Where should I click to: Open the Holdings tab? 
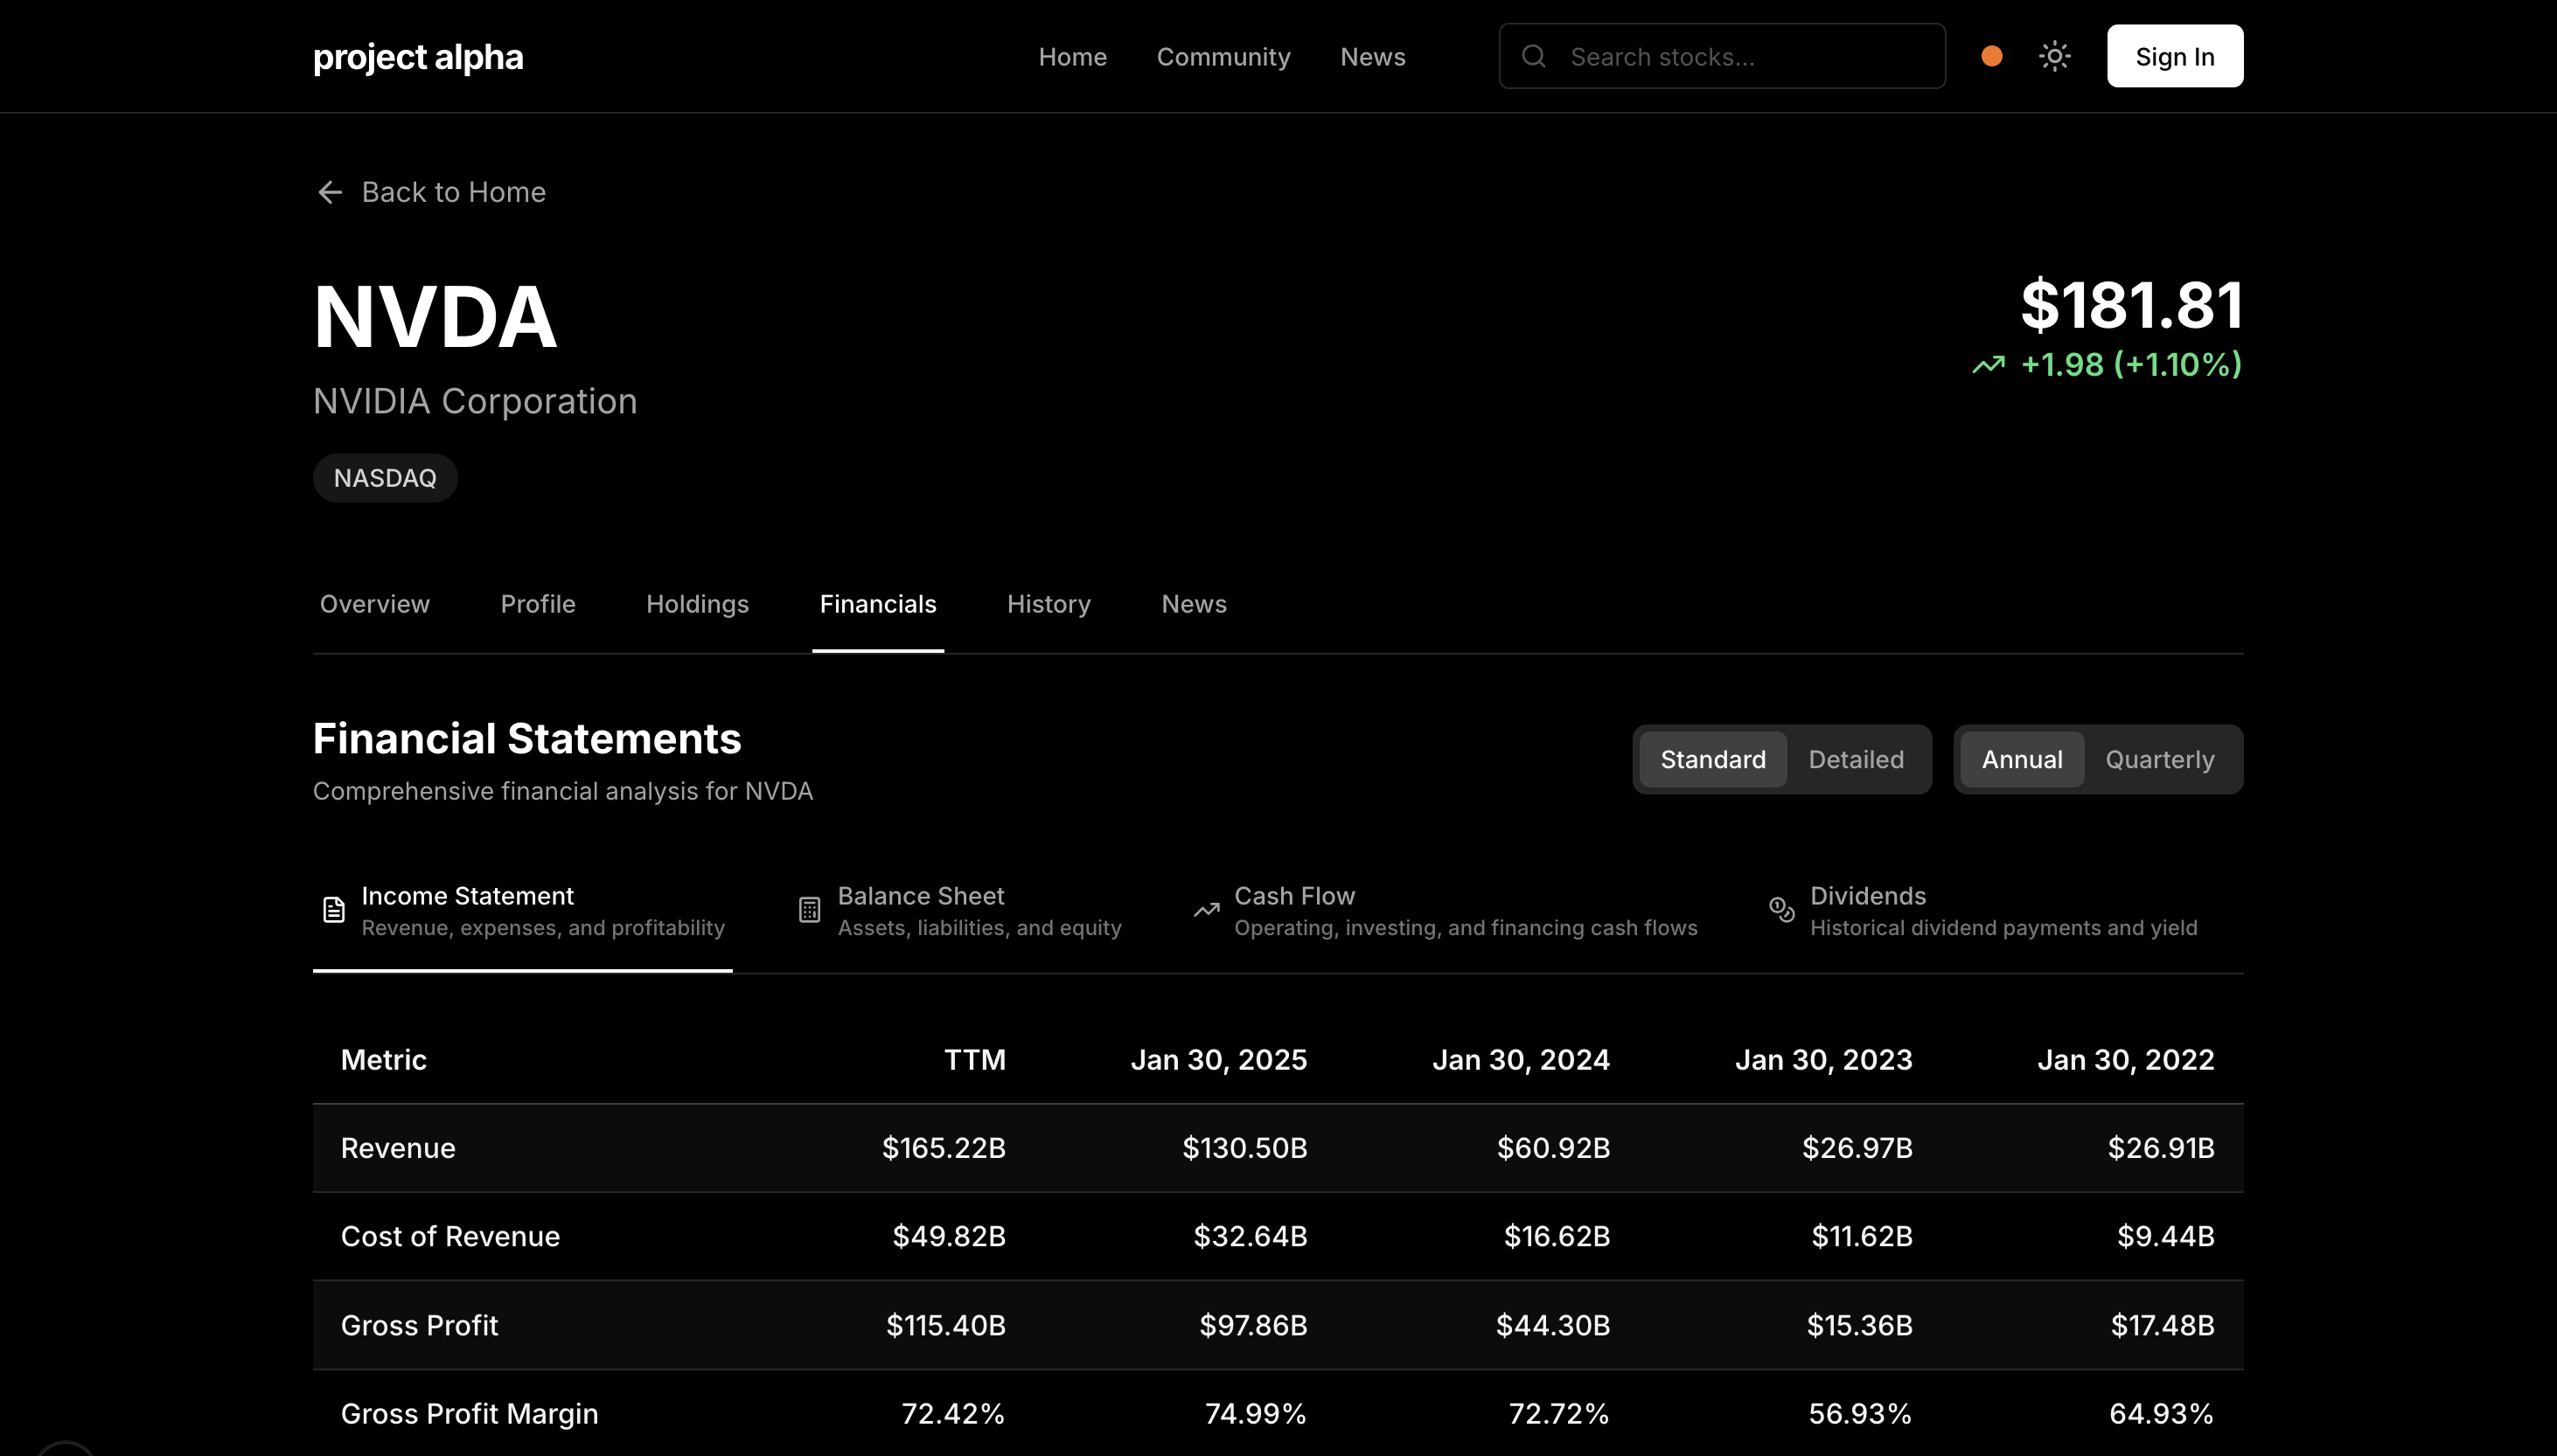pos(697,604)
